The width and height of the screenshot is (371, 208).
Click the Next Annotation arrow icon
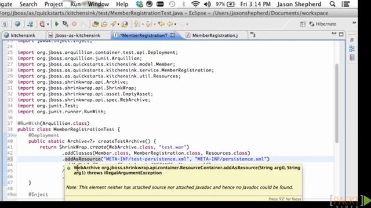[137, 24]
